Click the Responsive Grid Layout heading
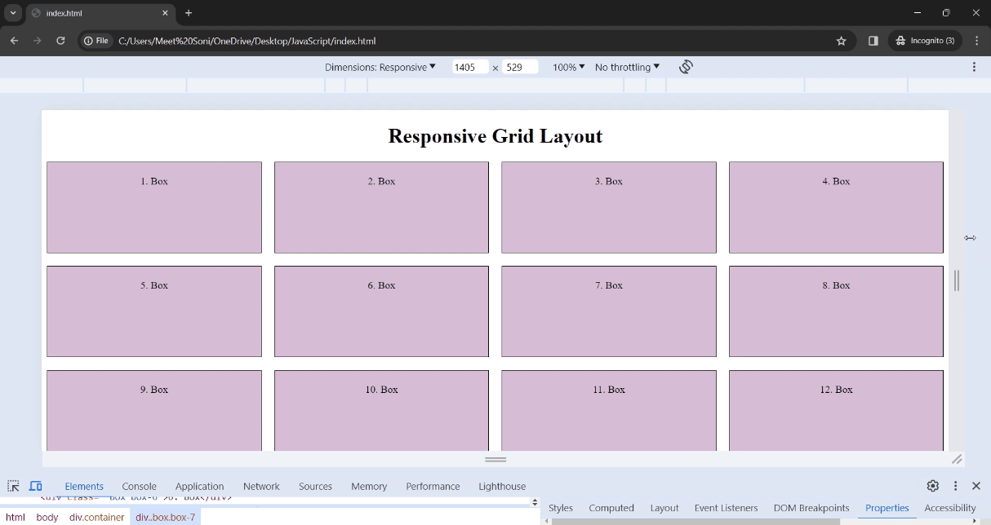 coord(495,136)
